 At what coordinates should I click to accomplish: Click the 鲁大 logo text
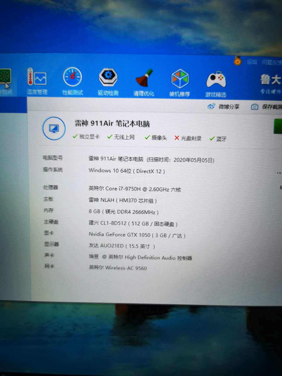tap(271, 79)
